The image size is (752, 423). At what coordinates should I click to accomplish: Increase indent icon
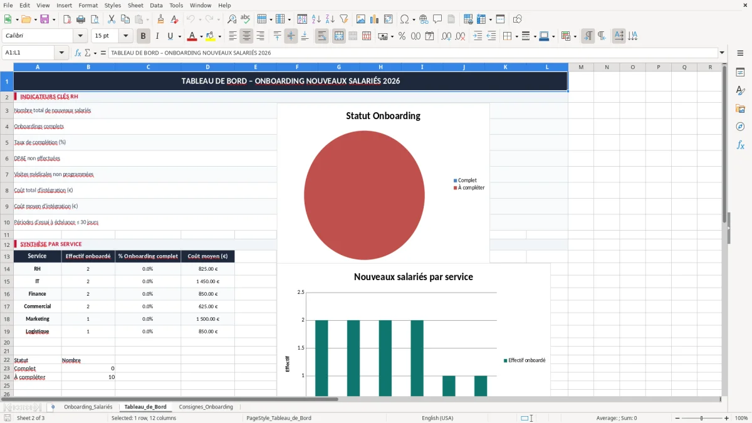(x=478, y=36)
